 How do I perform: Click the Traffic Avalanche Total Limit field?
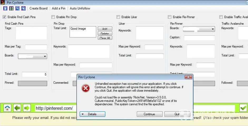click(x=243, y=56)
